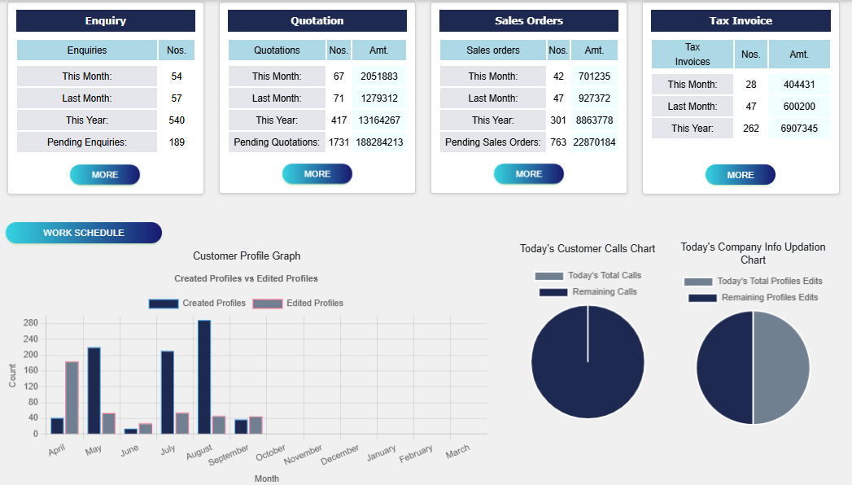Toggle Edited Profiles legend item
This screenshot has height=485, width=852.
298,304
